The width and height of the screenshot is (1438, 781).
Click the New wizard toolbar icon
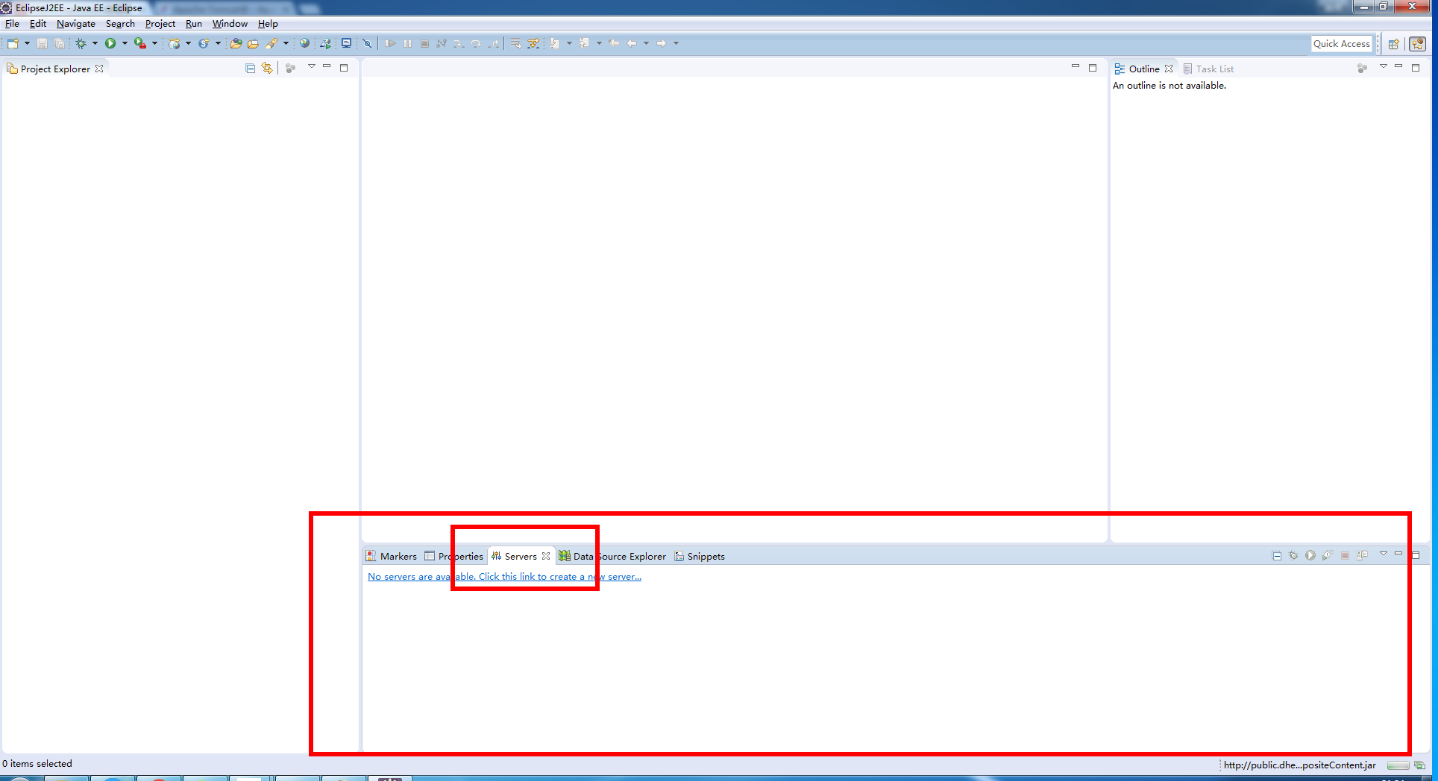[x=13, y=43]
